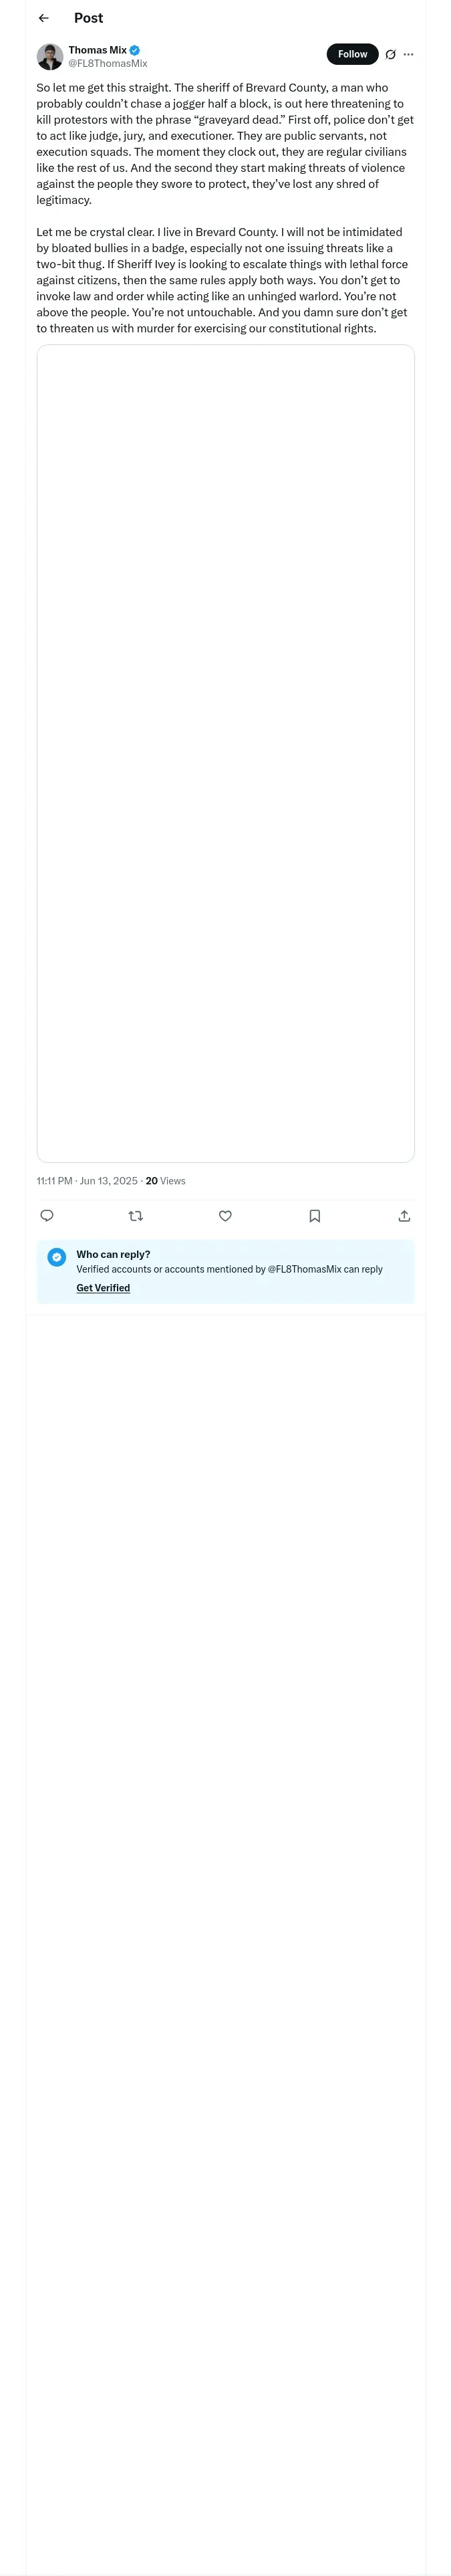The height and width of the screenshot is (2576, 451).
Task: Click the 20 Views count
Action: [x=165, y=1181]
